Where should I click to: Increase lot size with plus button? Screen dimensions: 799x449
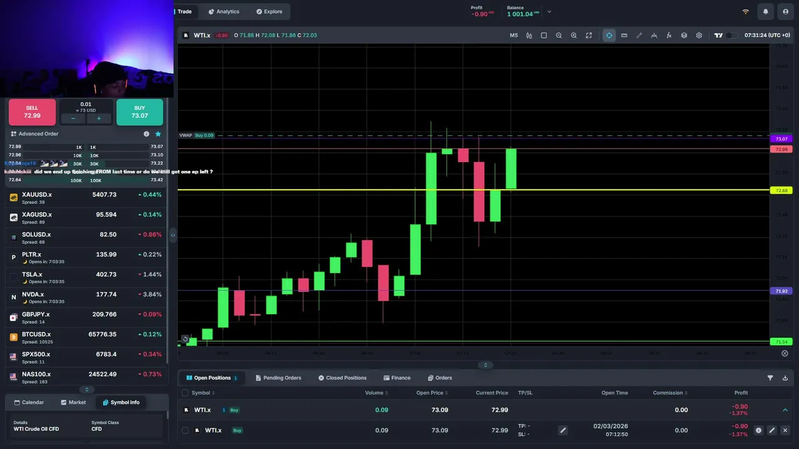[99, 118]
